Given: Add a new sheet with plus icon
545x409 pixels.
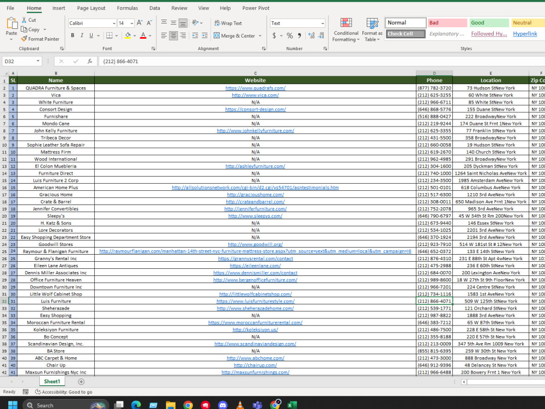Looking at the screenshot, I should [x=81, y=382].
